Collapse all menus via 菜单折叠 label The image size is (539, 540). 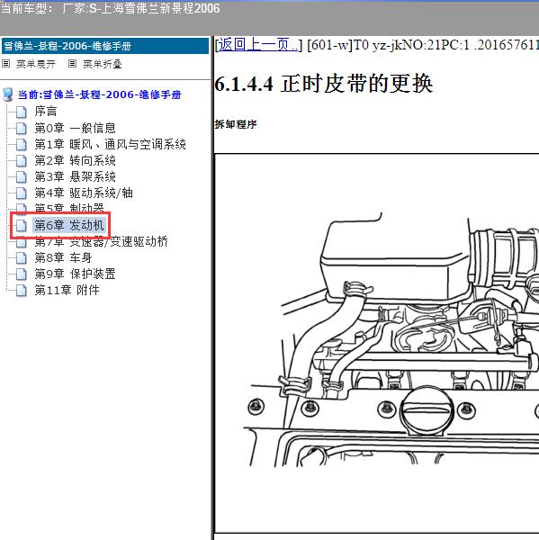[x=103, y=64]
